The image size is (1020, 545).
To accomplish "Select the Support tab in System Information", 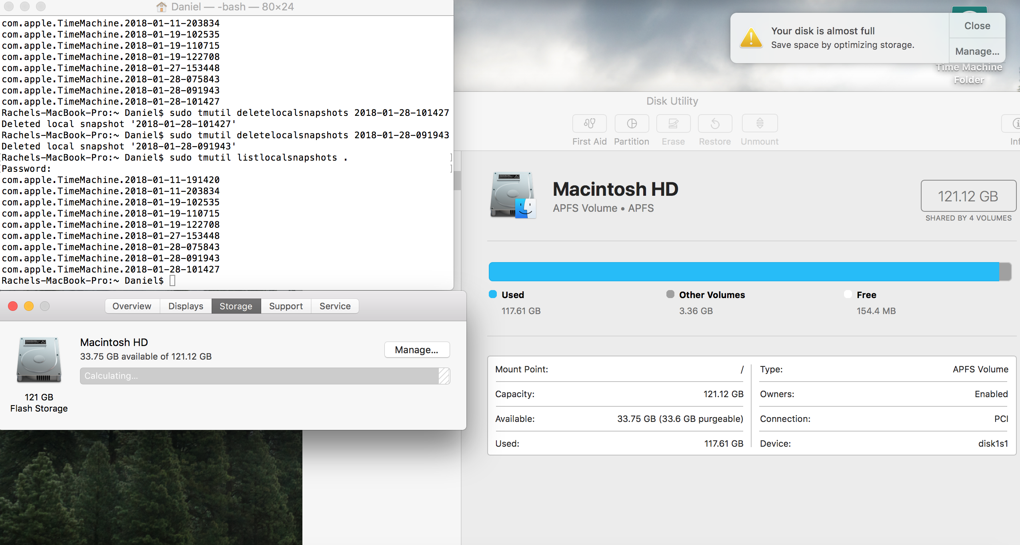I will (285, 306).
